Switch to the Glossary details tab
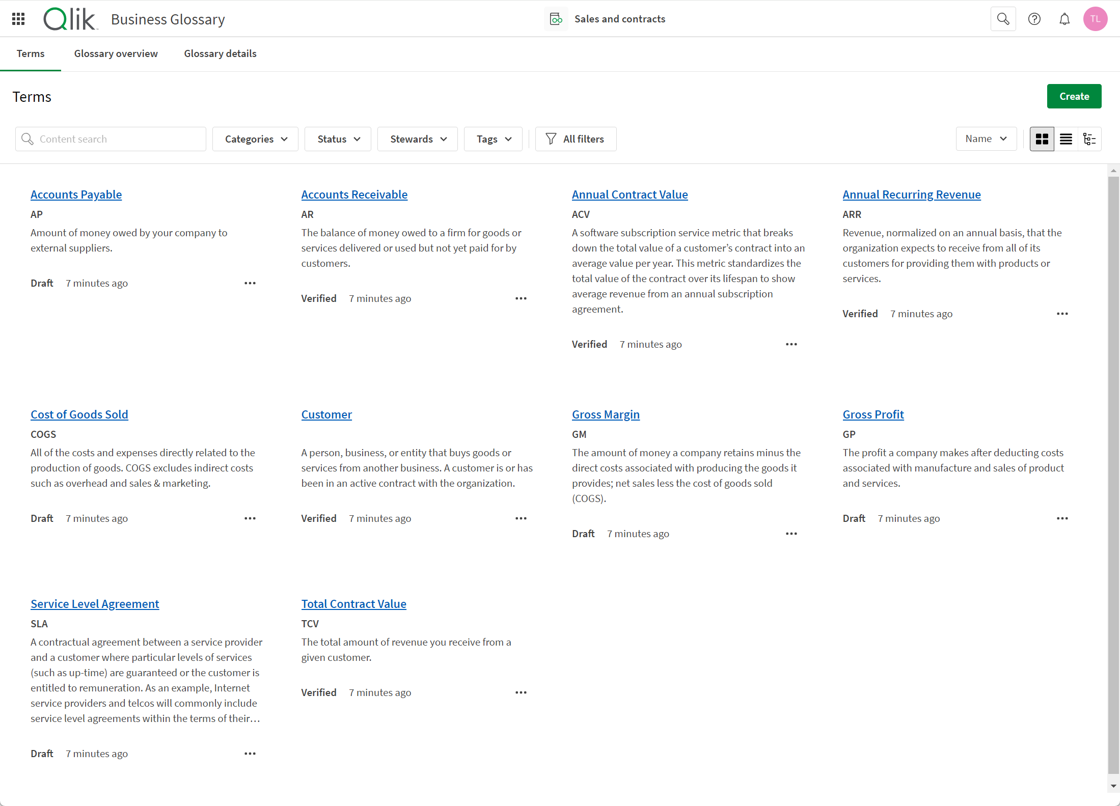The height and width of the screenshot is (806, 1120). tap(220, 53)
